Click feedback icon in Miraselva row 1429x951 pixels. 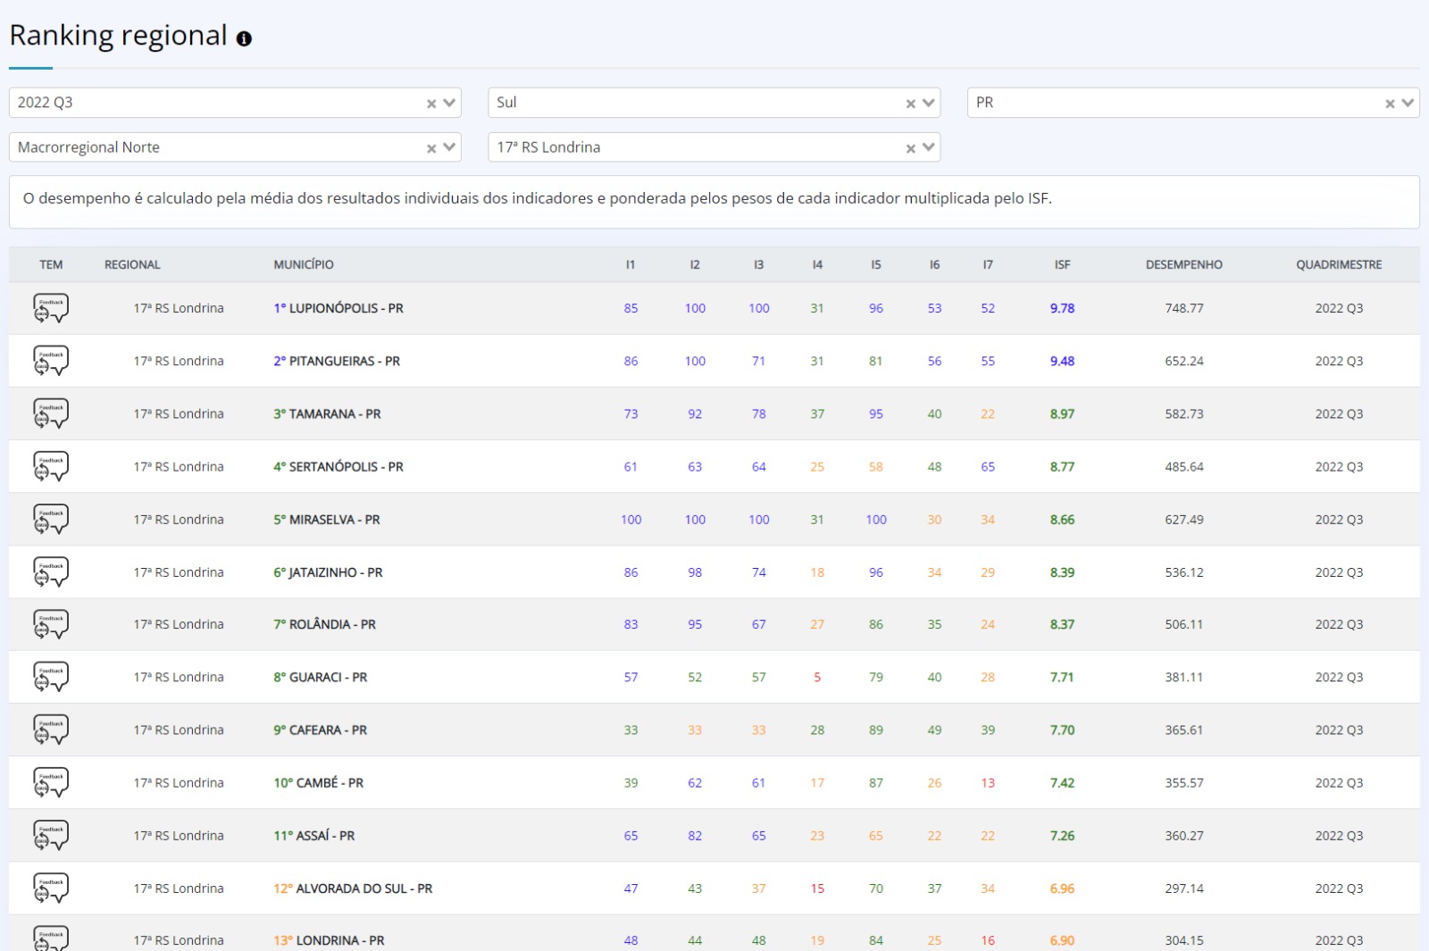coord(51,519)
